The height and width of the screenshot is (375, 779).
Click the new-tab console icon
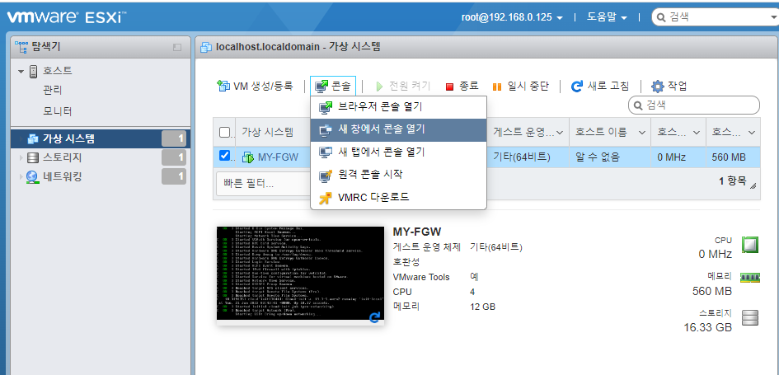click(x=326, y=152)
